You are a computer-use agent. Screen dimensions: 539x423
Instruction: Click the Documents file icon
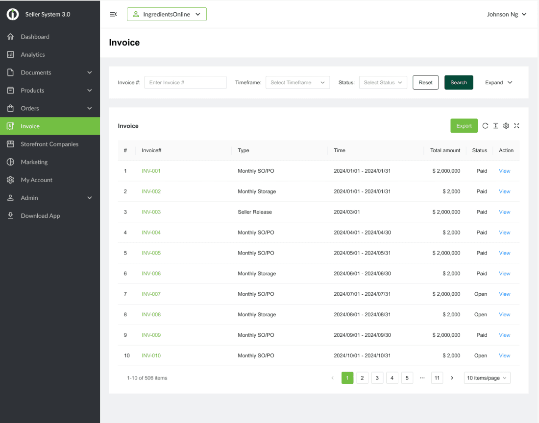(x=11, y=72)
